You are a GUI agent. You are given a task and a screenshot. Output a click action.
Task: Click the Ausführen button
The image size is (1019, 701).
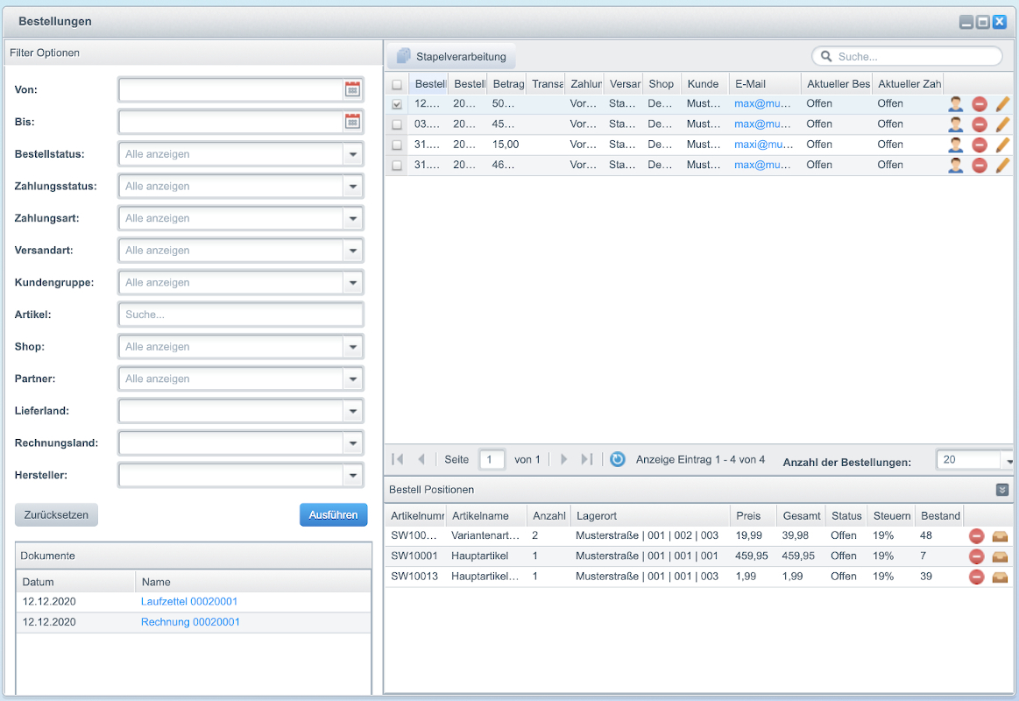coord(333,515)
